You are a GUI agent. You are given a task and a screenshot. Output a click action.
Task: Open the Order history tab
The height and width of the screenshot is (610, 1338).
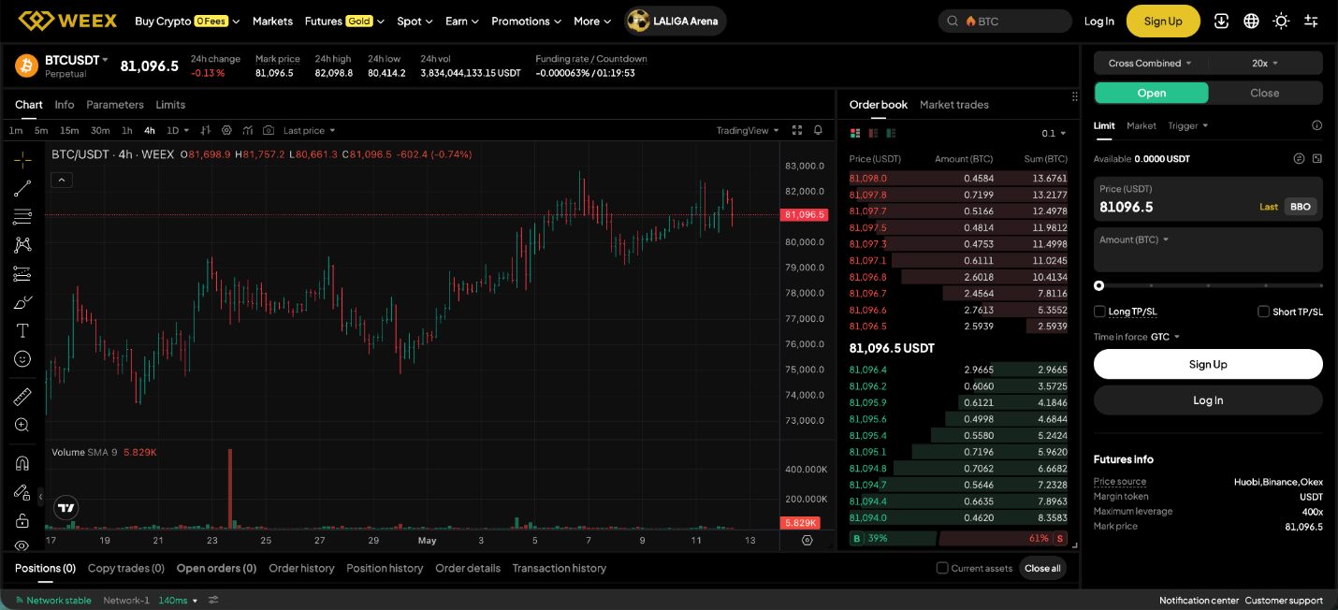tap(301, 568)
